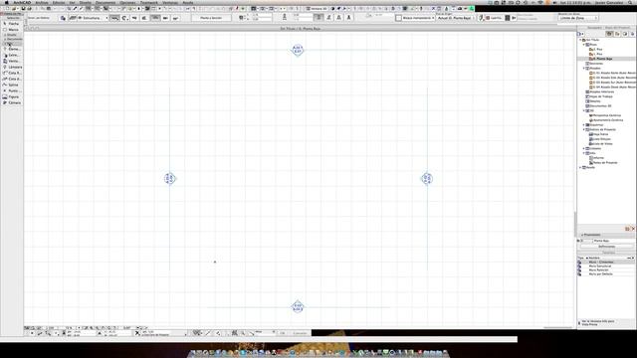This screenshot has width=637, height=358.
Task: Select 0. Planta Baja in navigator
Action: 602,59
